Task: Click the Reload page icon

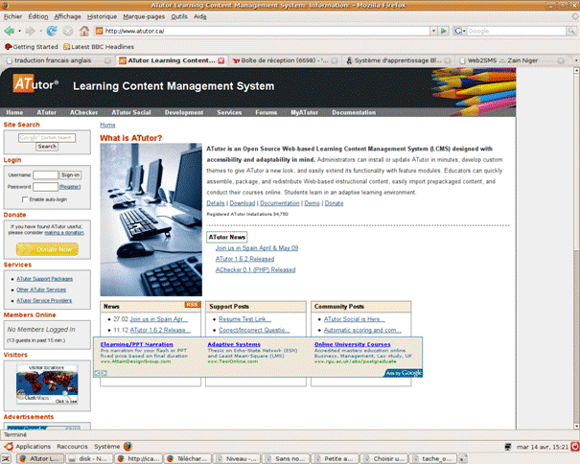Action: tap(52, 31)
